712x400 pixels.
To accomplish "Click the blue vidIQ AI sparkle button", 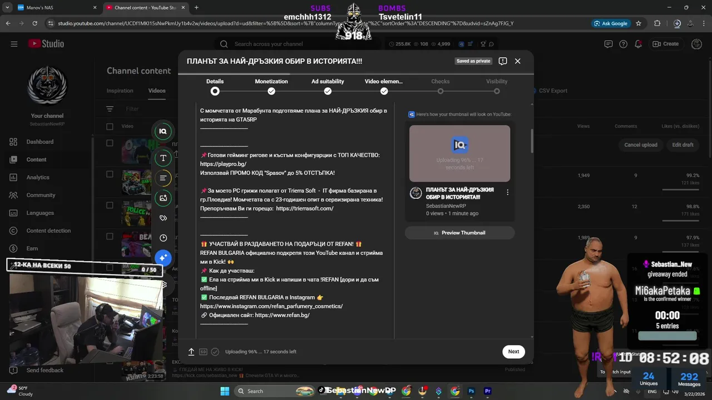I will 163,258.
